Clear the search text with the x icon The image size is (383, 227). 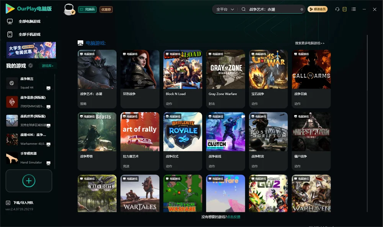tap(302, 9)
